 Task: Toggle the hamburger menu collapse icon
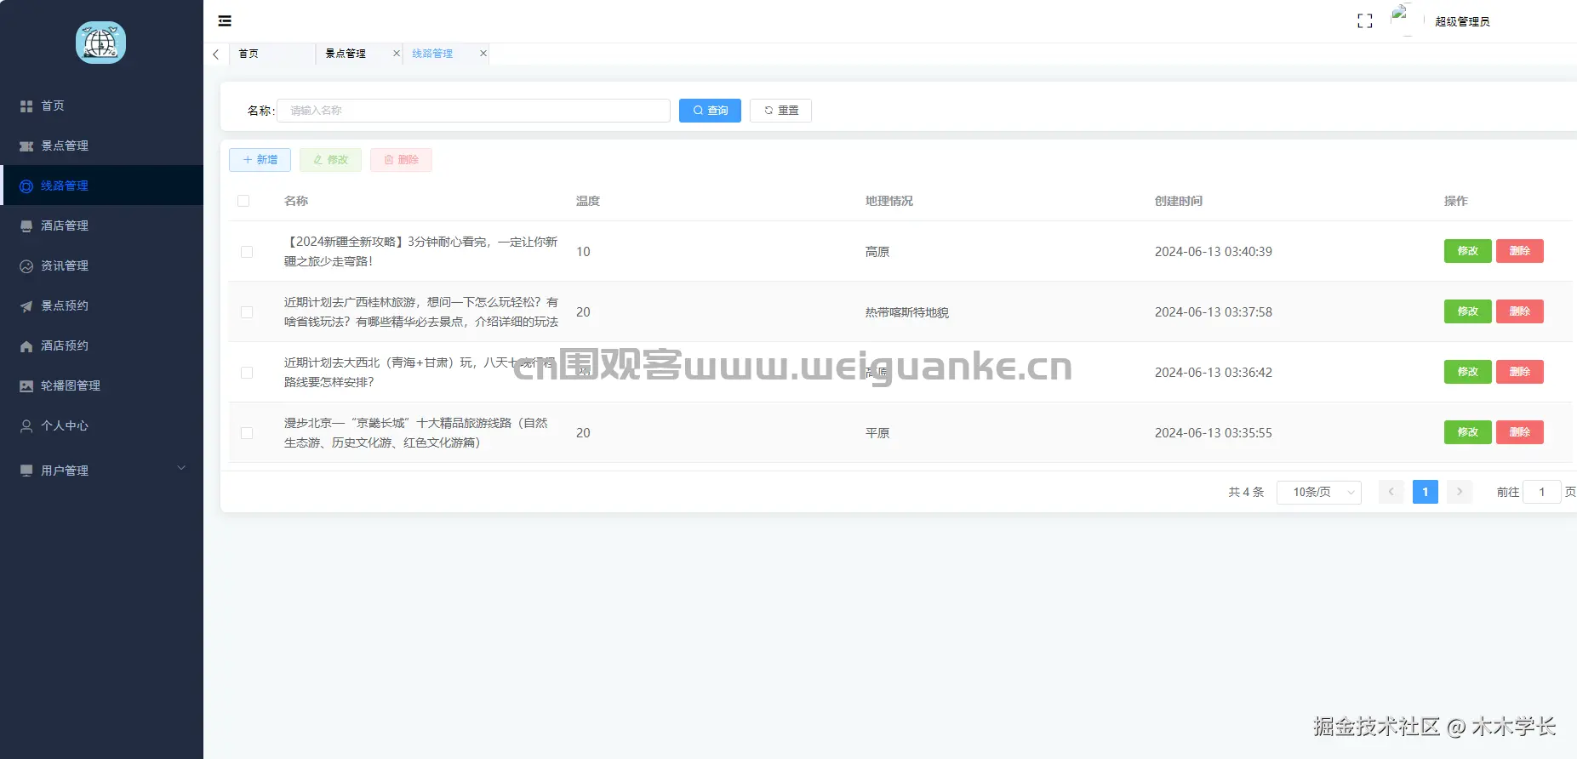pos(225,21)
